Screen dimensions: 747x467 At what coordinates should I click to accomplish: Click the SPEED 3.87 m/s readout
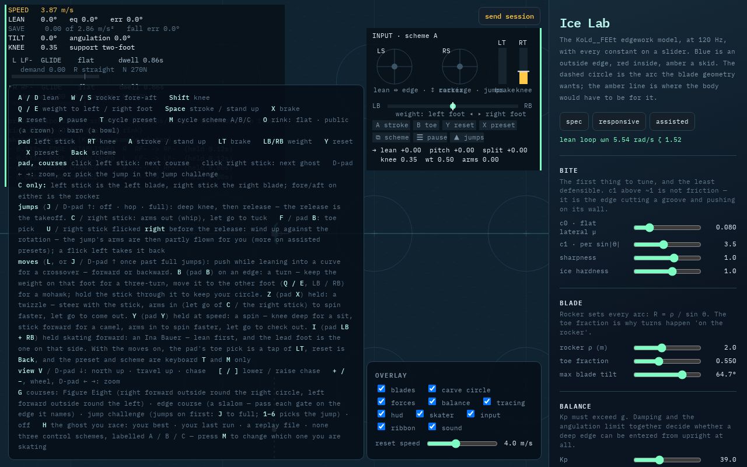tap(41, 11)
